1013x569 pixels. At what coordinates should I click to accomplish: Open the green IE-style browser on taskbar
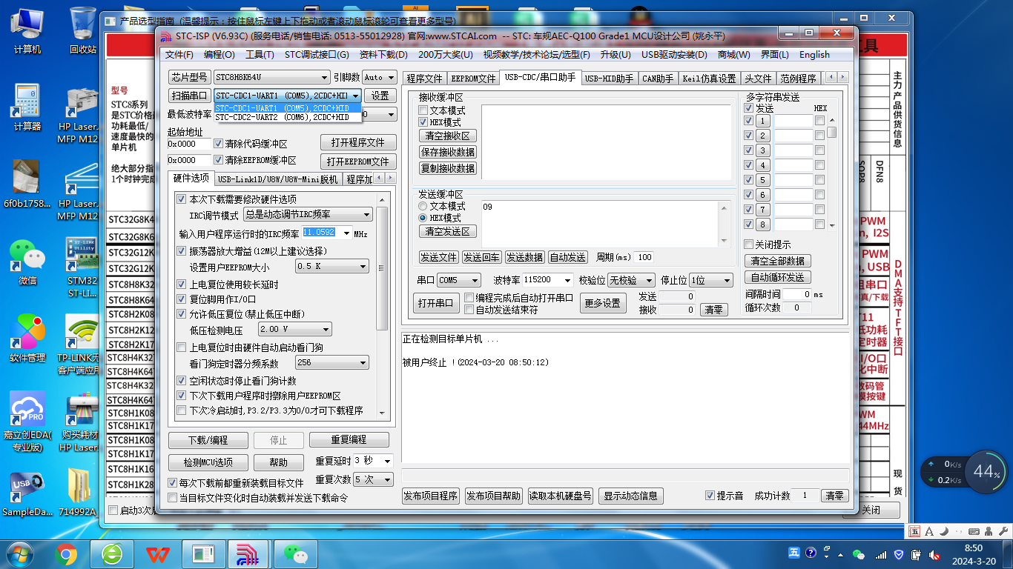pos(112,553)
